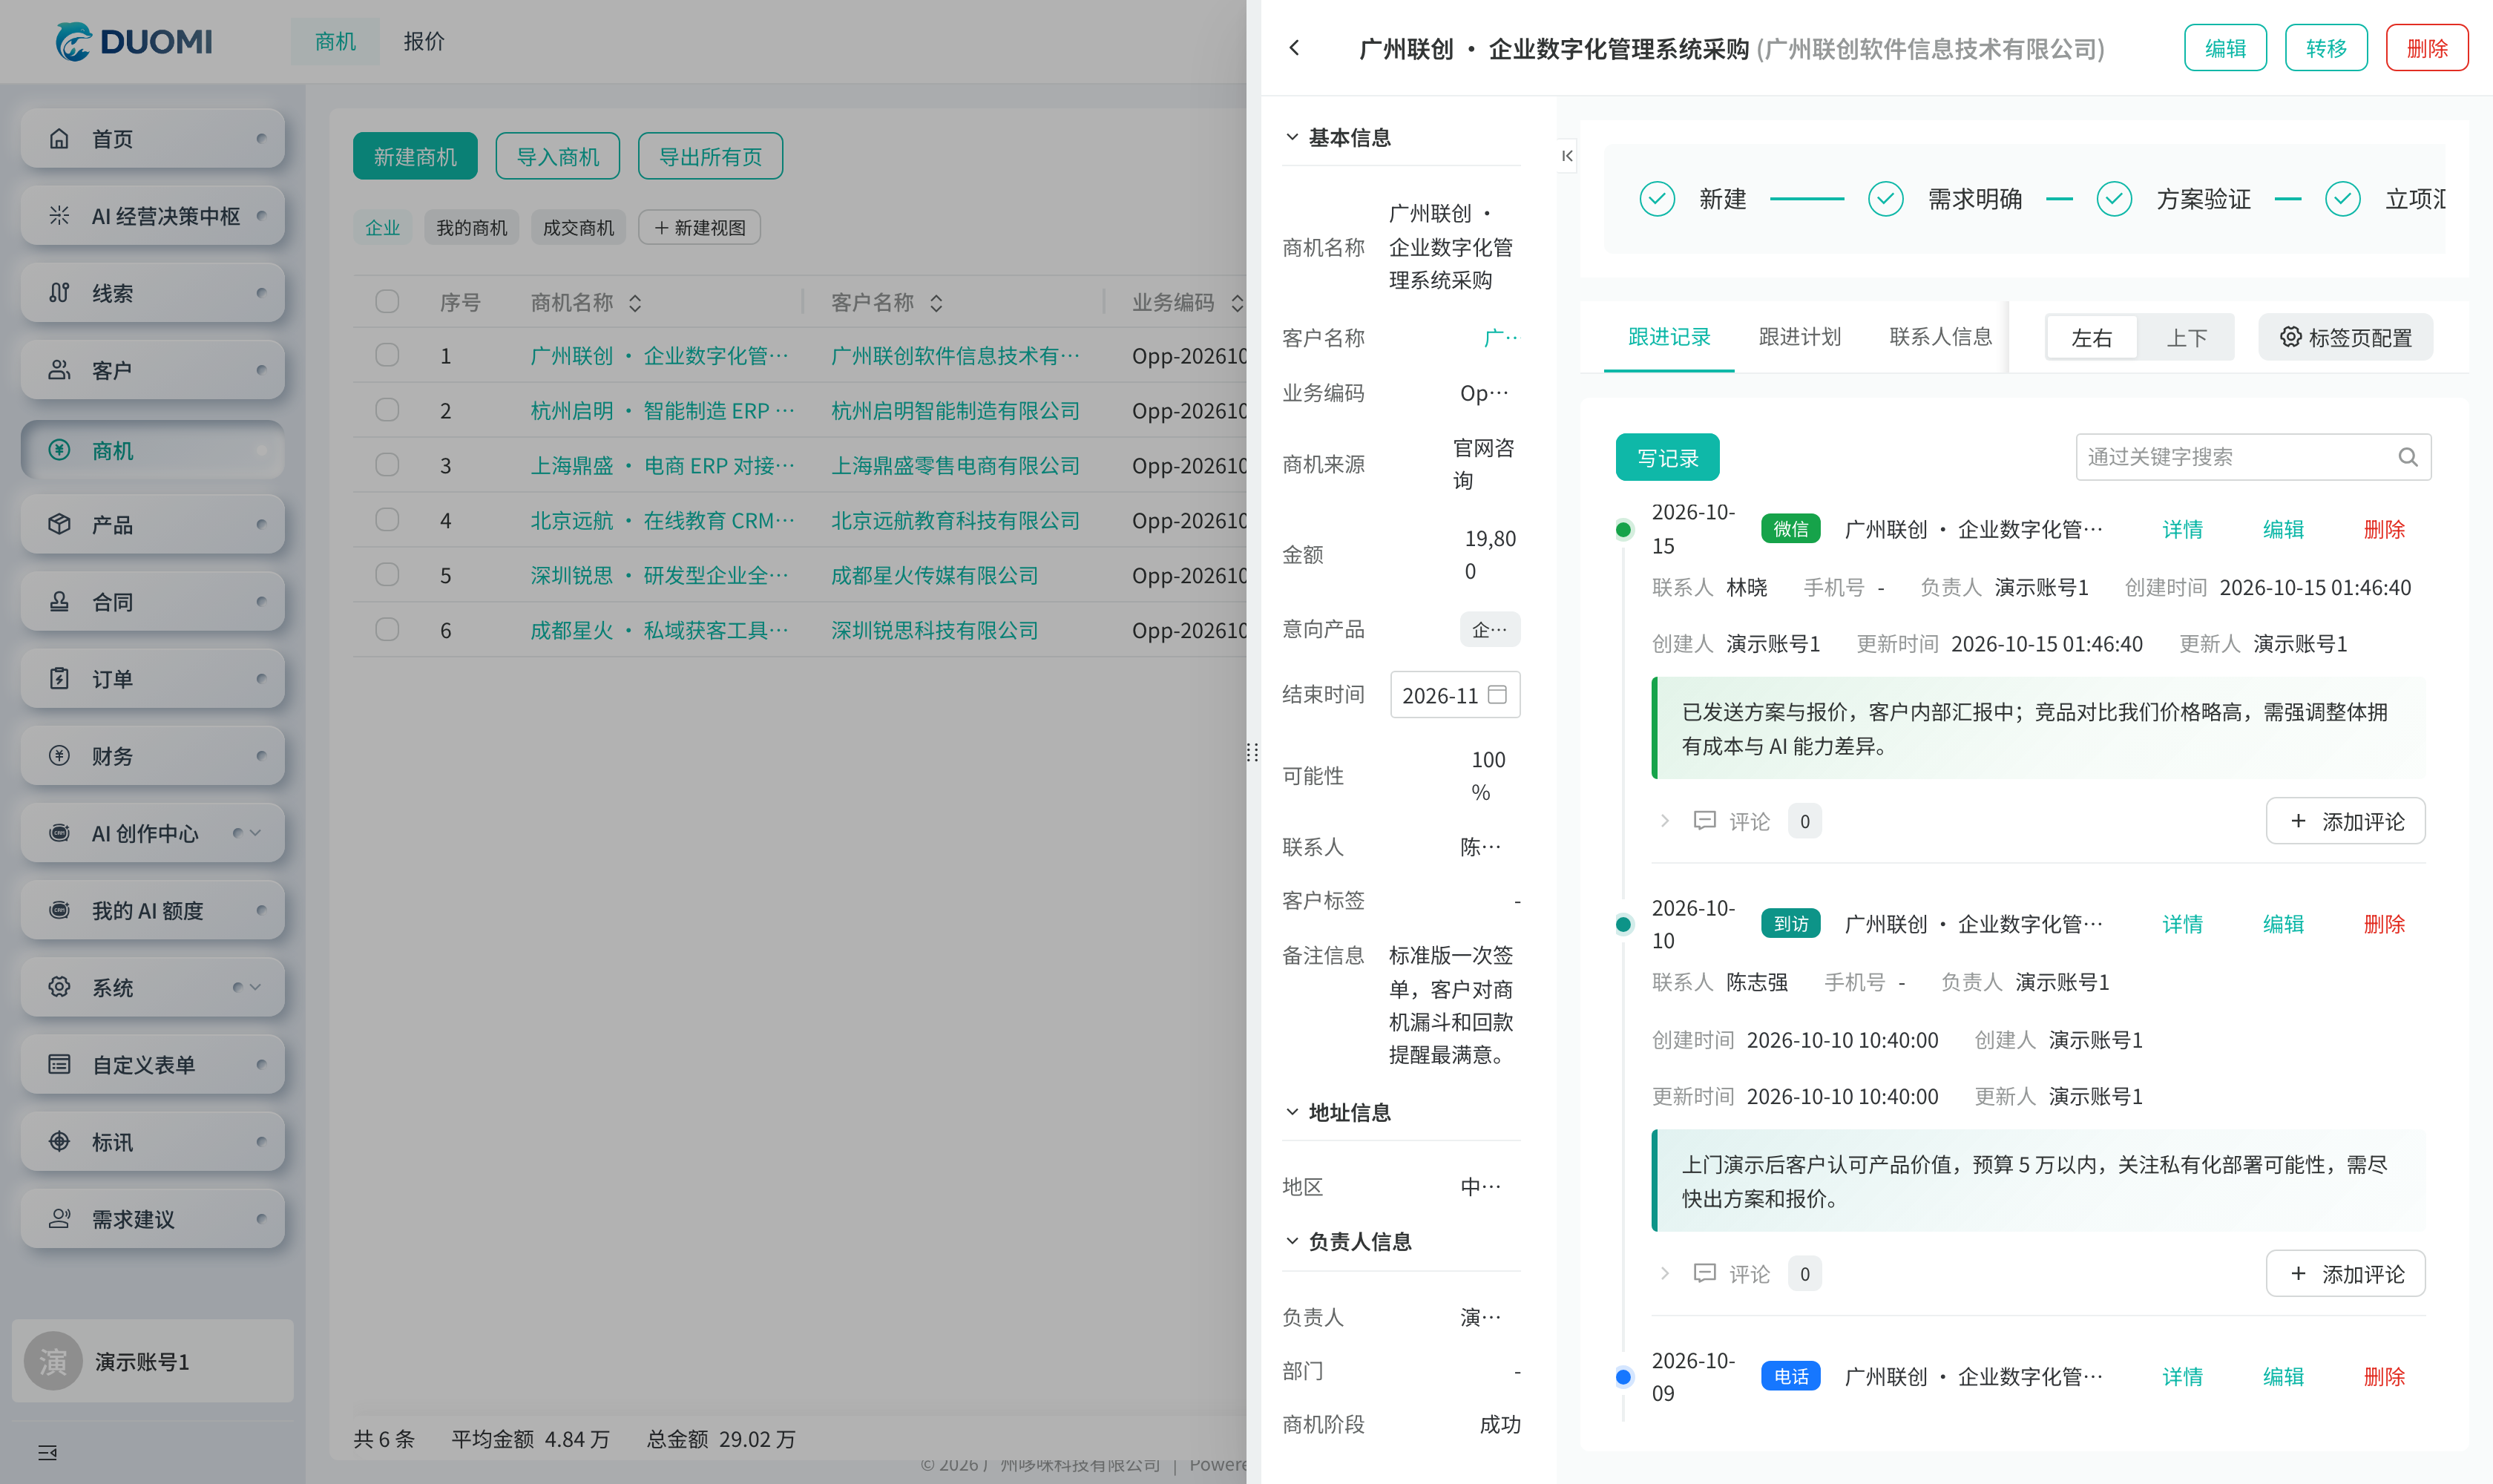Click the 通过关键字搜索 input field
Screen dimensions: 2493x1484
(2253, 457)
